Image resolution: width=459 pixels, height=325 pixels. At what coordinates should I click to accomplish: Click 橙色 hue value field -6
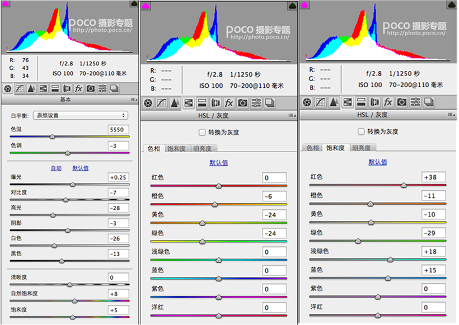pyautogui.click(x=274, y=196)
